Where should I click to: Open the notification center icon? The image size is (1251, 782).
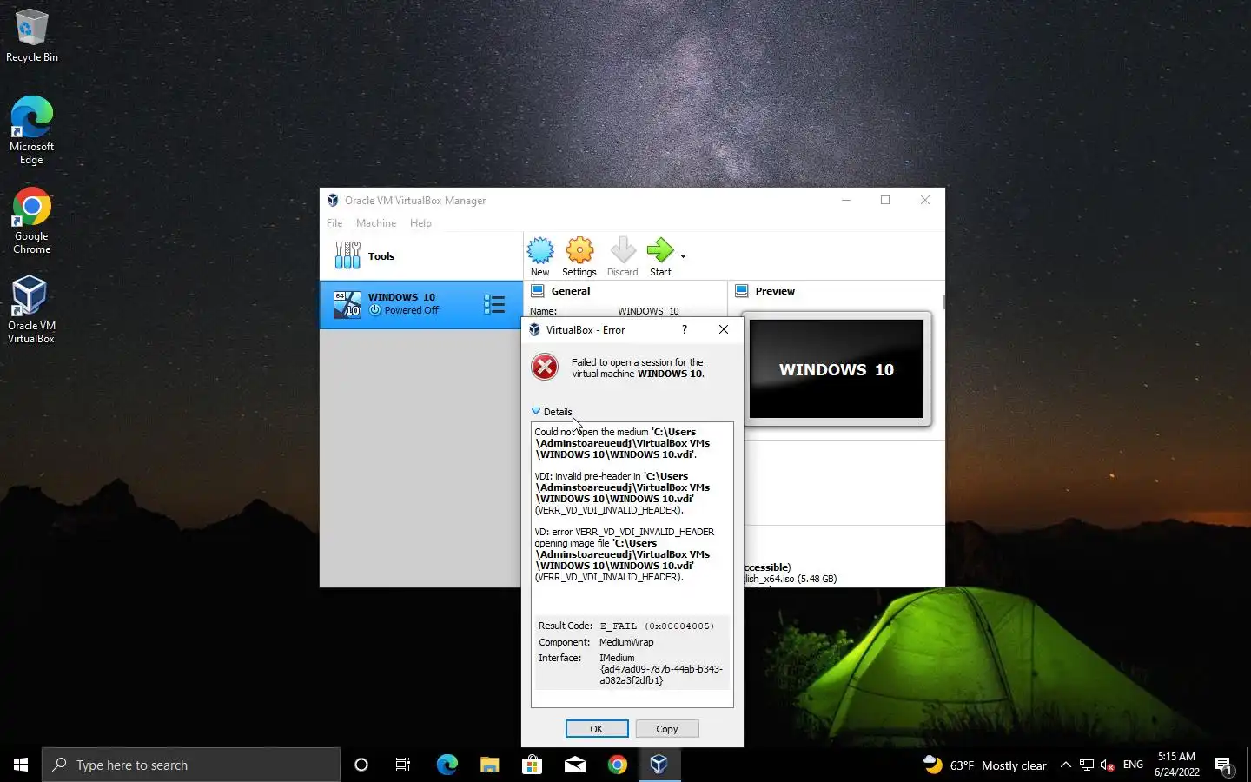[1224, 765]
